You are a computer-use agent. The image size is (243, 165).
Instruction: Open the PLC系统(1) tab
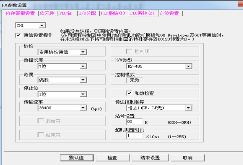coord(113,13)
